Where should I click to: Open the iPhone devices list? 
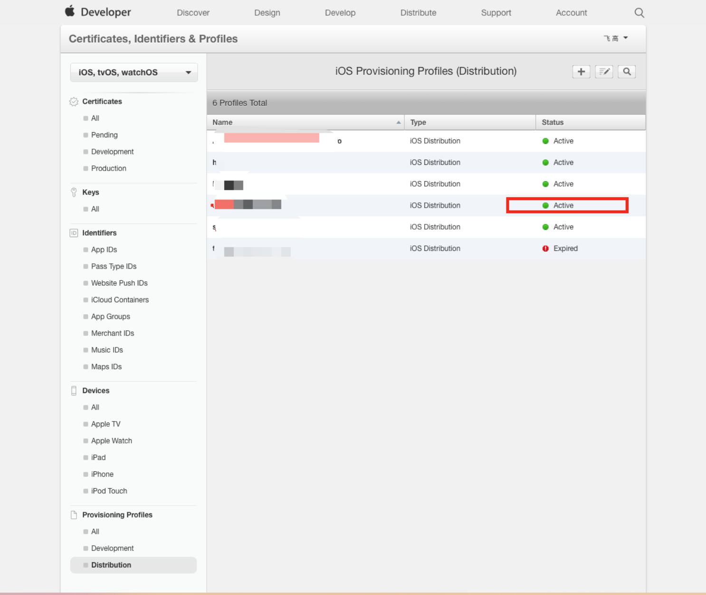[102, 474]
